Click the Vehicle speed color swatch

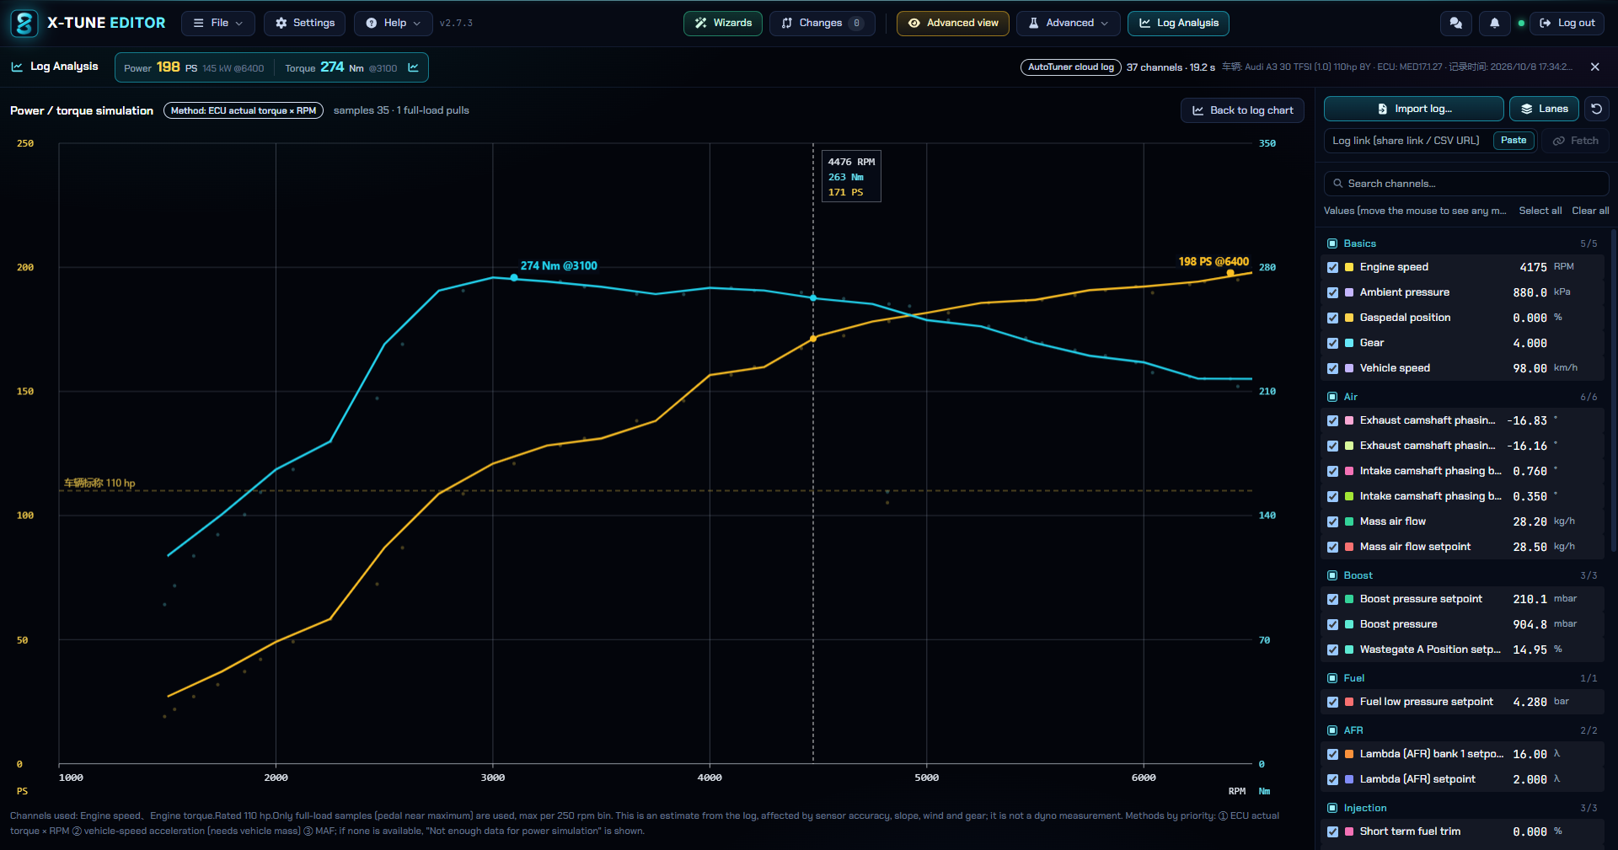1349,368
